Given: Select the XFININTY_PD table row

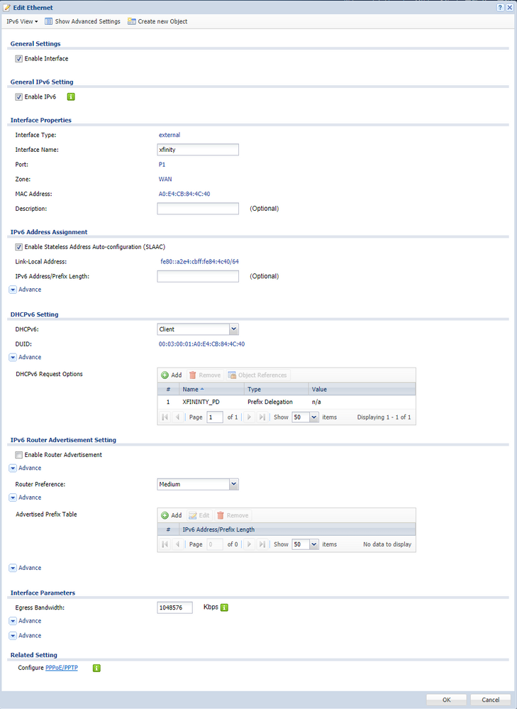Looking at the screenshot, I should [x=287, y=402].
